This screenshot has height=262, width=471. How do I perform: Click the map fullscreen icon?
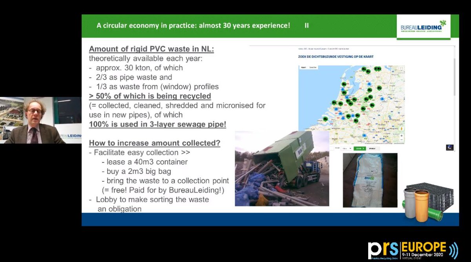point(402,69)
